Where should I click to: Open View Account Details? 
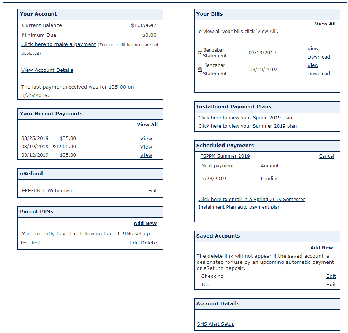click(47, 70)
